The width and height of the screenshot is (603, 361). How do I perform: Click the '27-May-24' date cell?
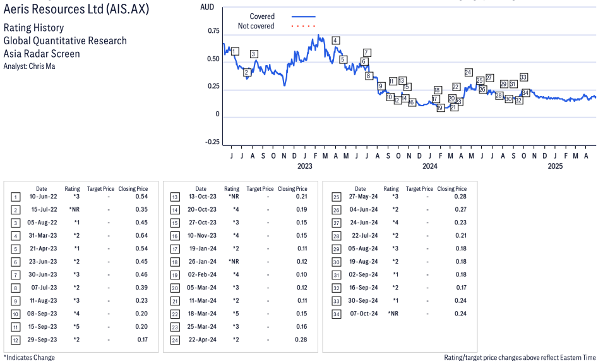click(364, 197)
